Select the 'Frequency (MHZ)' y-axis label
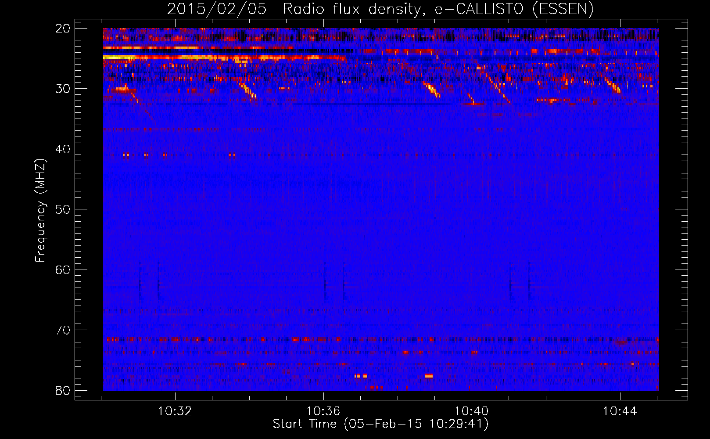Screen dimensions: 710x439 coord(40,210)
